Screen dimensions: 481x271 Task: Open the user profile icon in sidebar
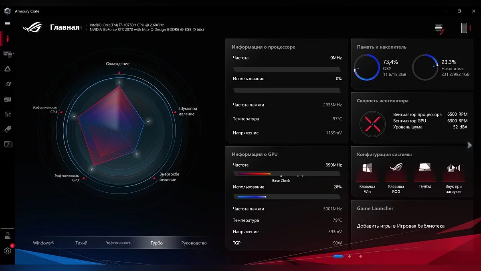point(7,235)
